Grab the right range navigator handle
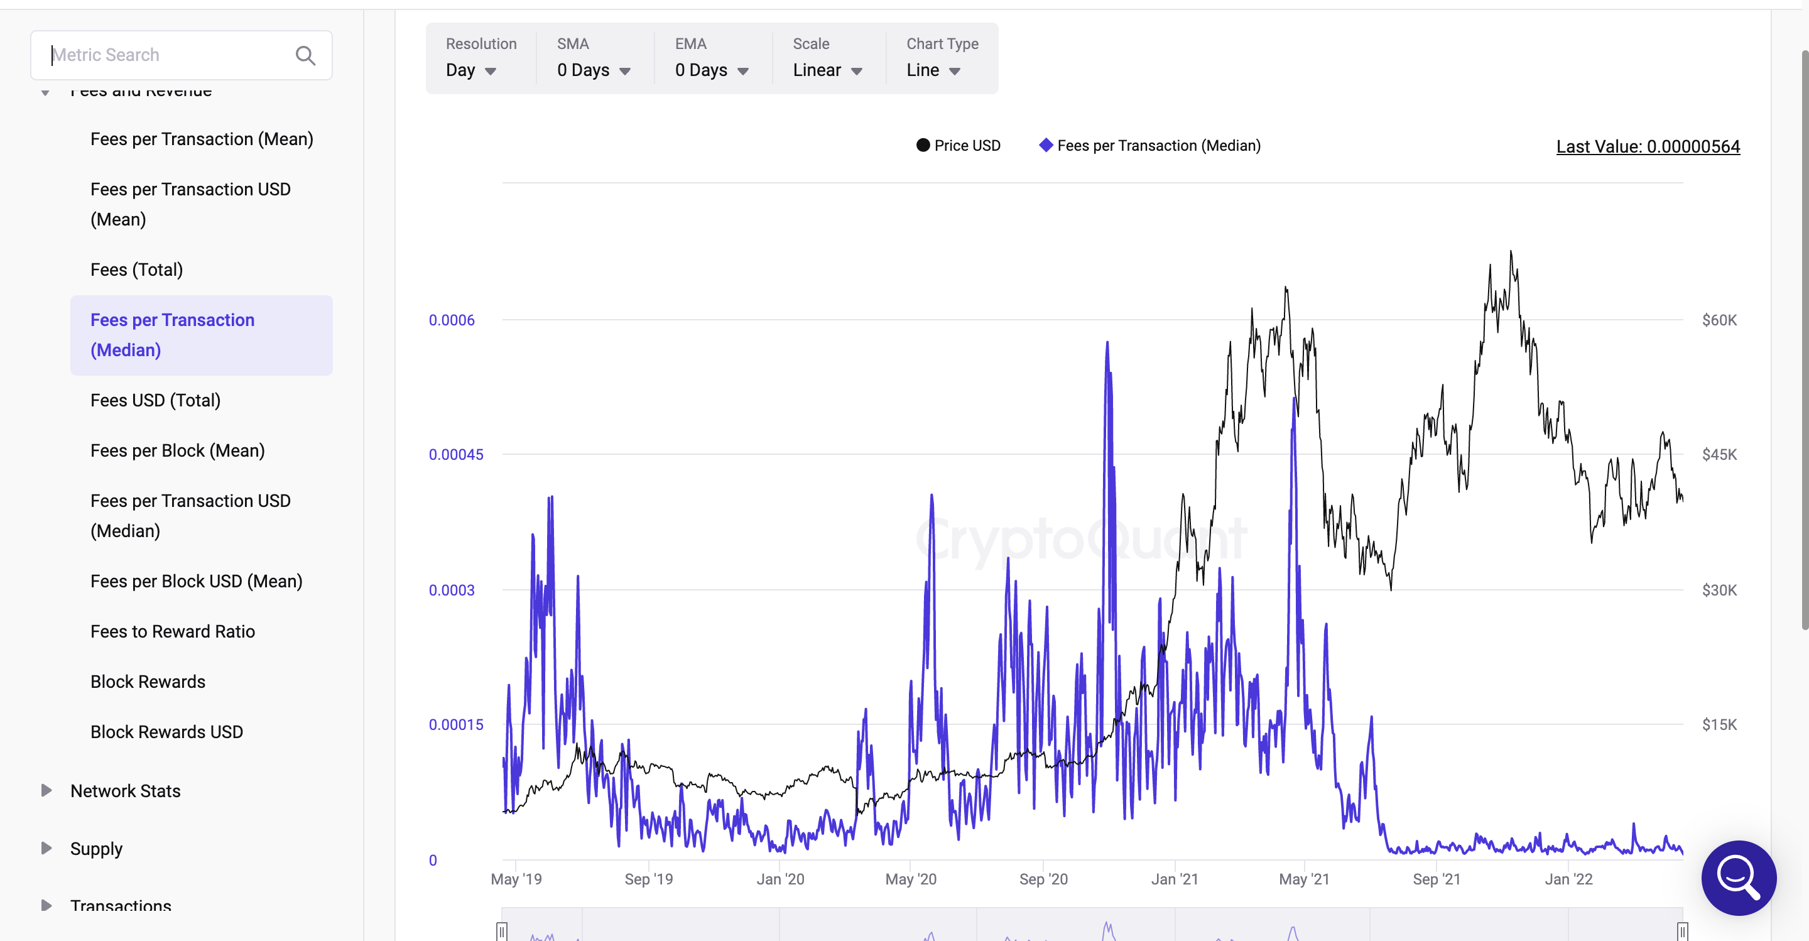Image resolution: width=1809 pixels, height=941 pixels. click(x=1682, y=931)
